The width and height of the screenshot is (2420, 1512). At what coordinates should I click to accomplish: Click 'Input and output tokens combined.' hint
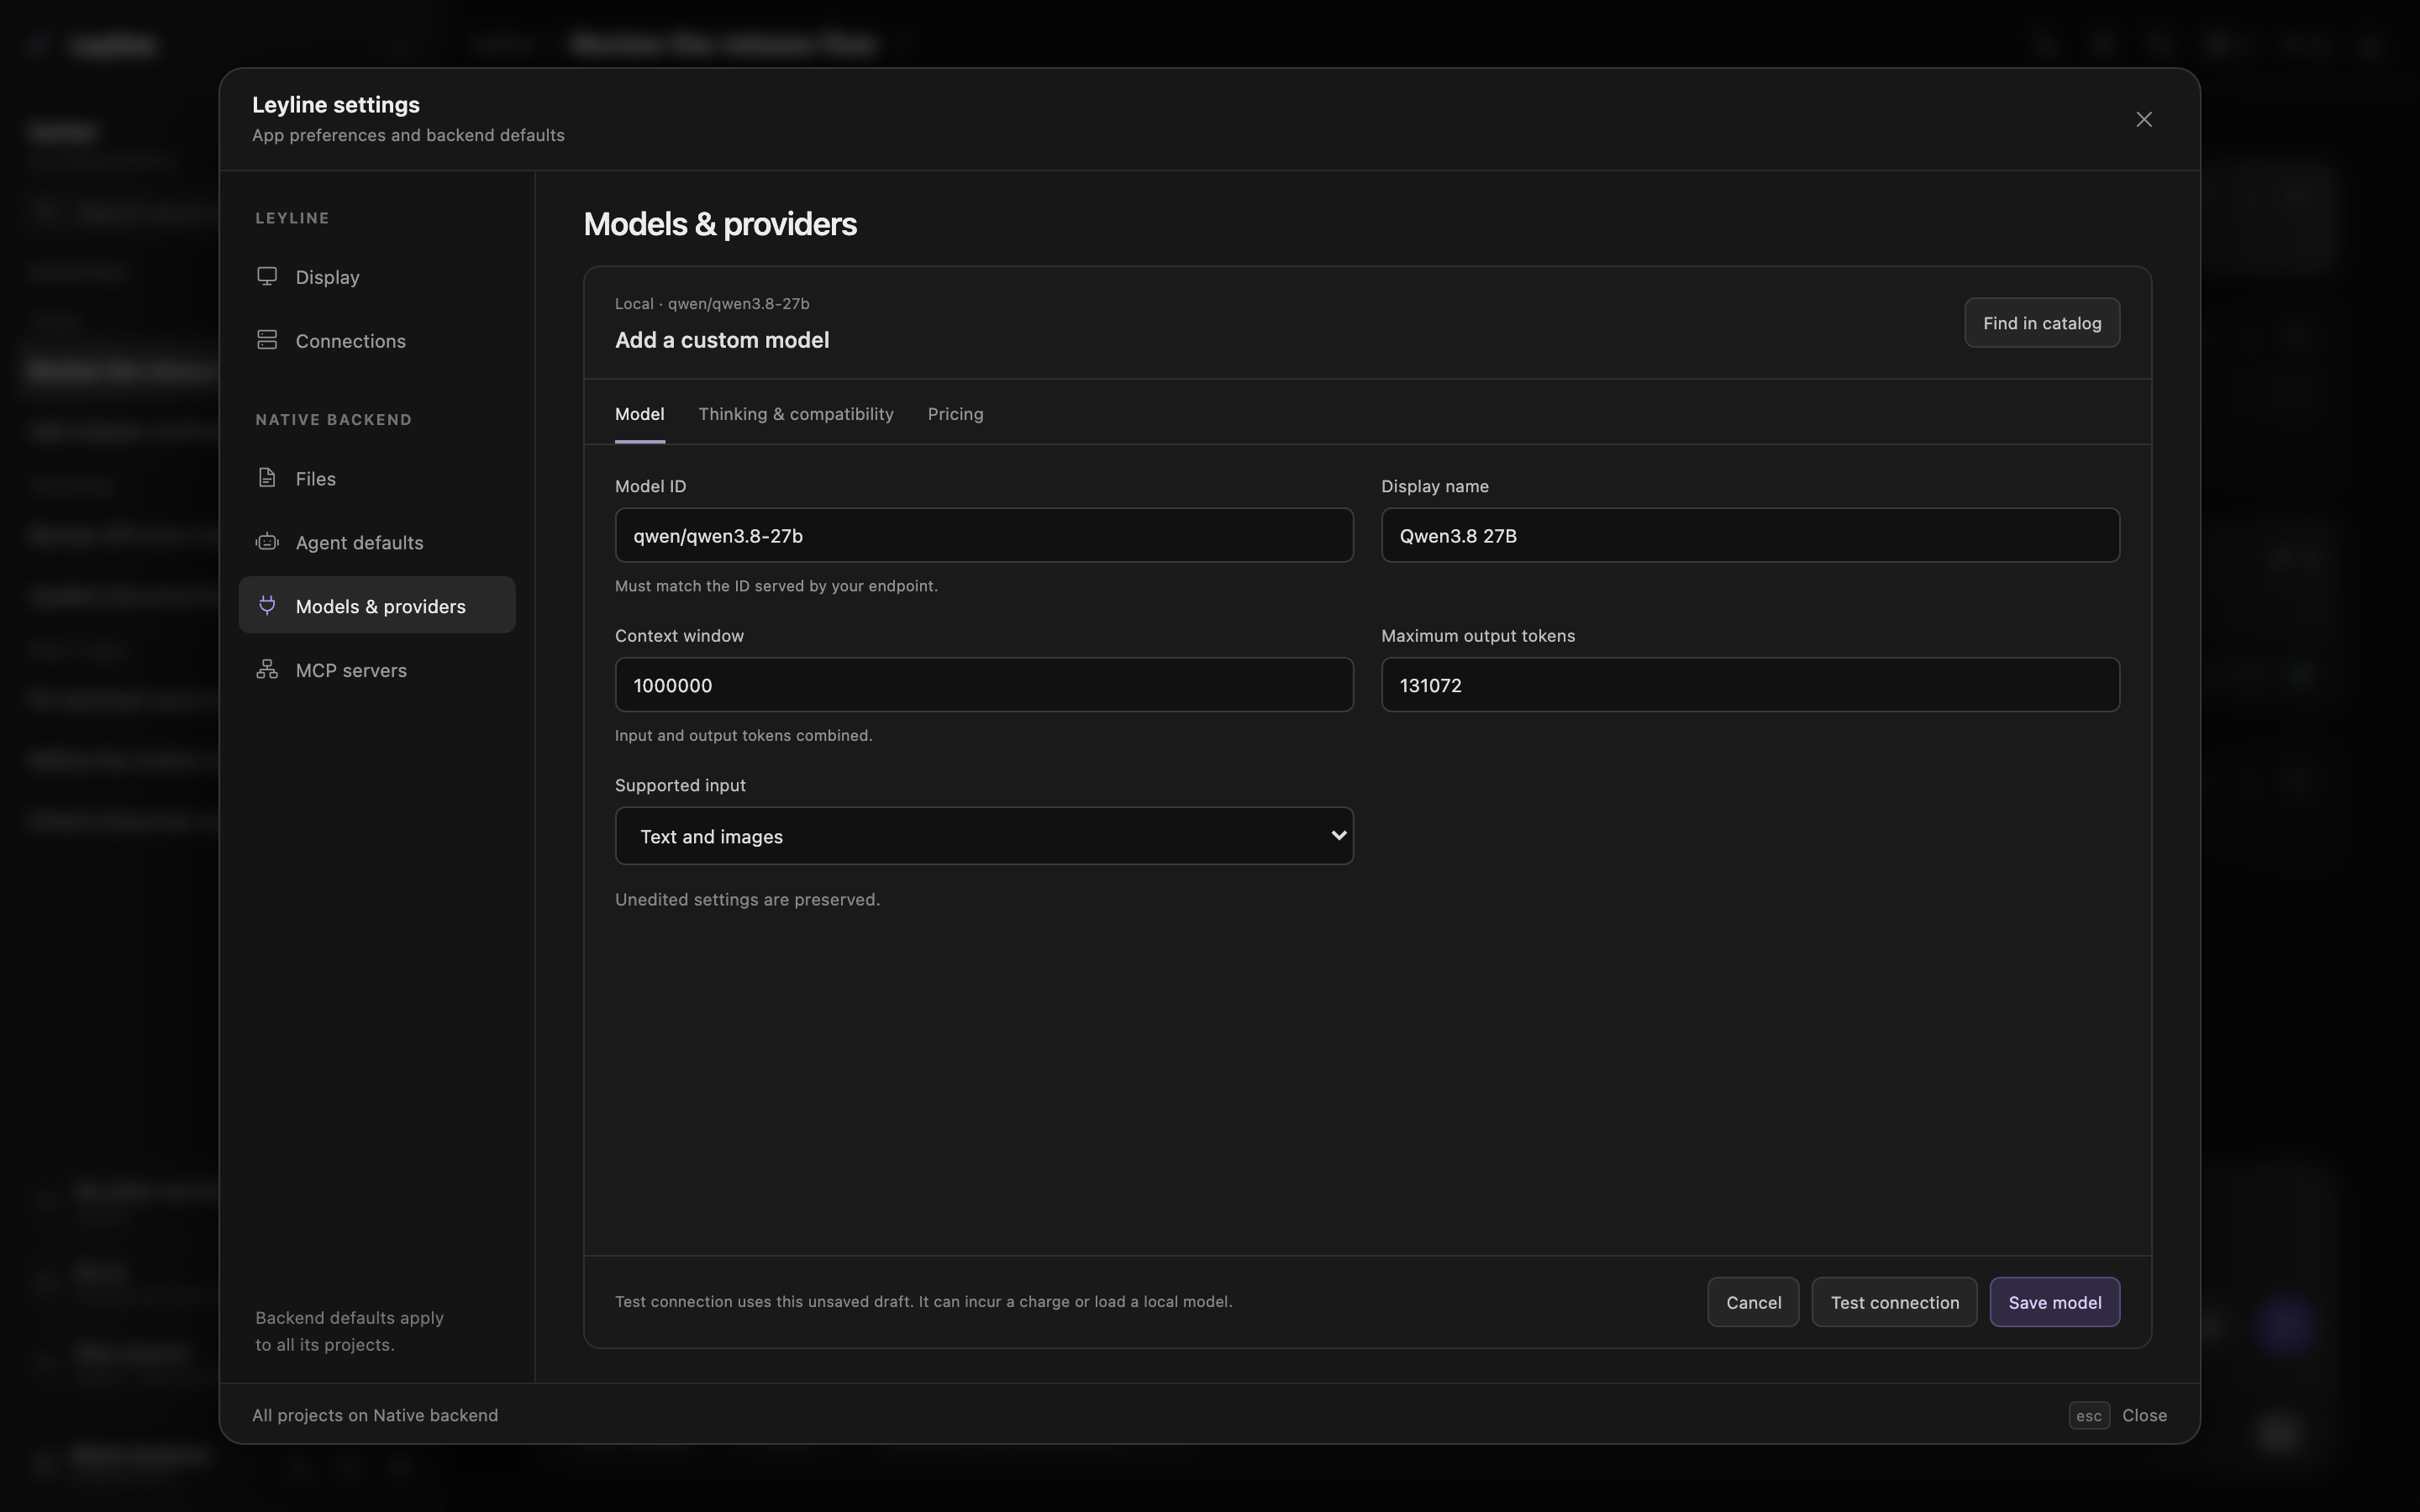(743, 735)
